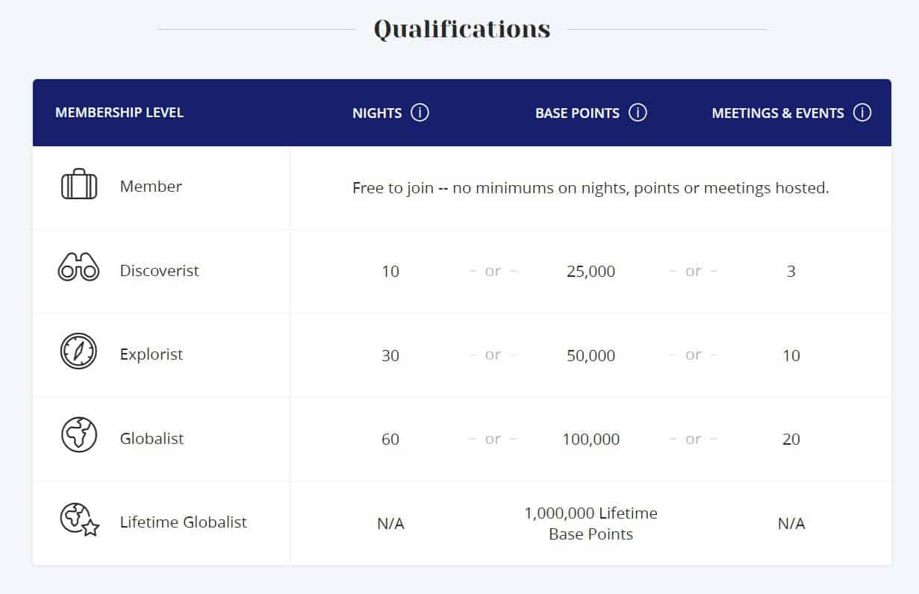Viewport: 919px width, 594px height.
Task: Click the Qualifications page title
Action: coord(461,28)
